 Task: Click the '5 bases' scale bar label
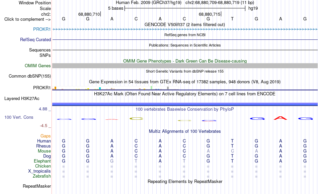pos(115,8)
